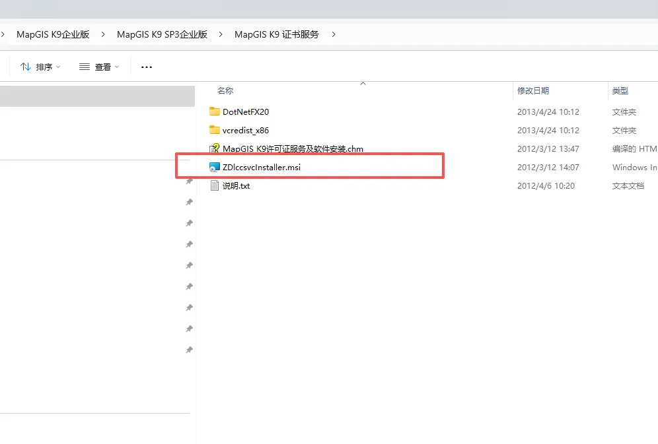Select the vcredist_x86 folder name

tap(246, 130)
